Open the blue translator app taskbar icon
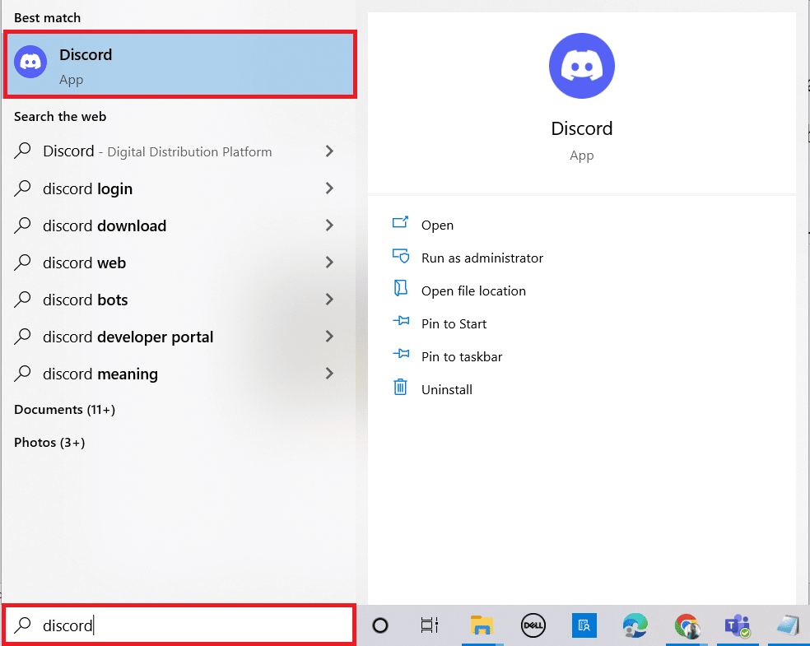This screenshot has width=810, height=646. coord(584,625)
